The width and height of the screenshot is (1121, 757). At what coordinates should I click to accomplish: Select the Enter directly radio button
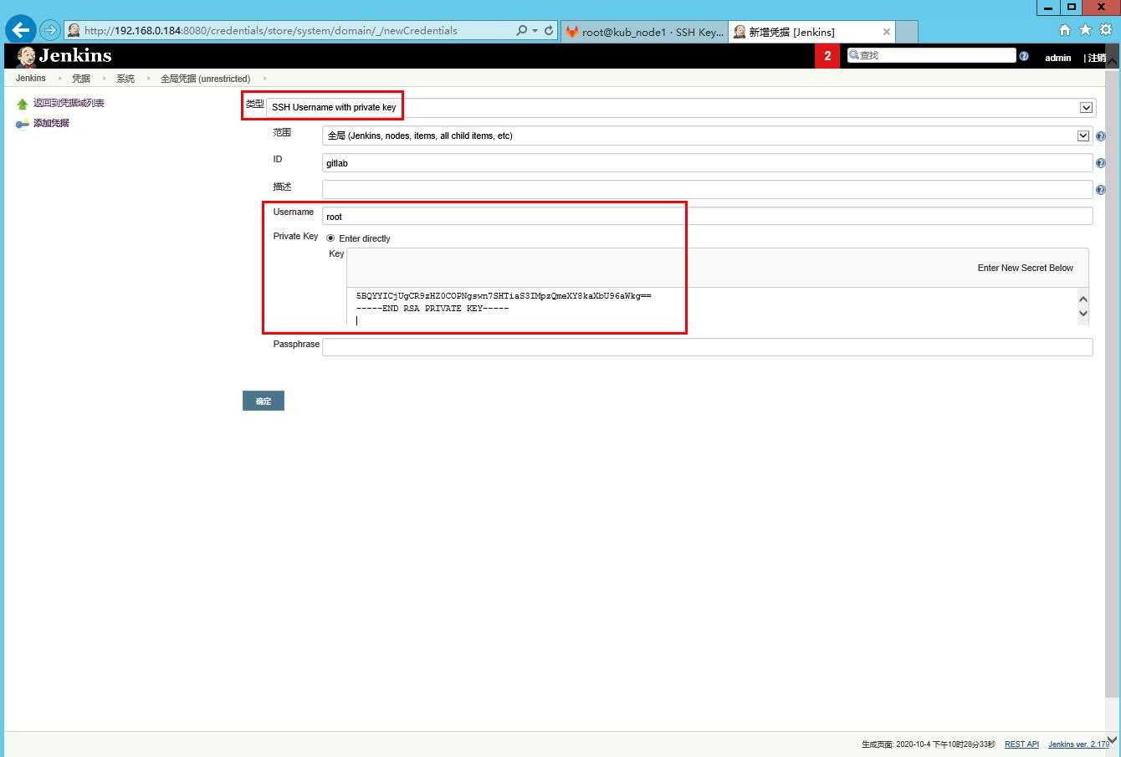(x=330, y=238)
